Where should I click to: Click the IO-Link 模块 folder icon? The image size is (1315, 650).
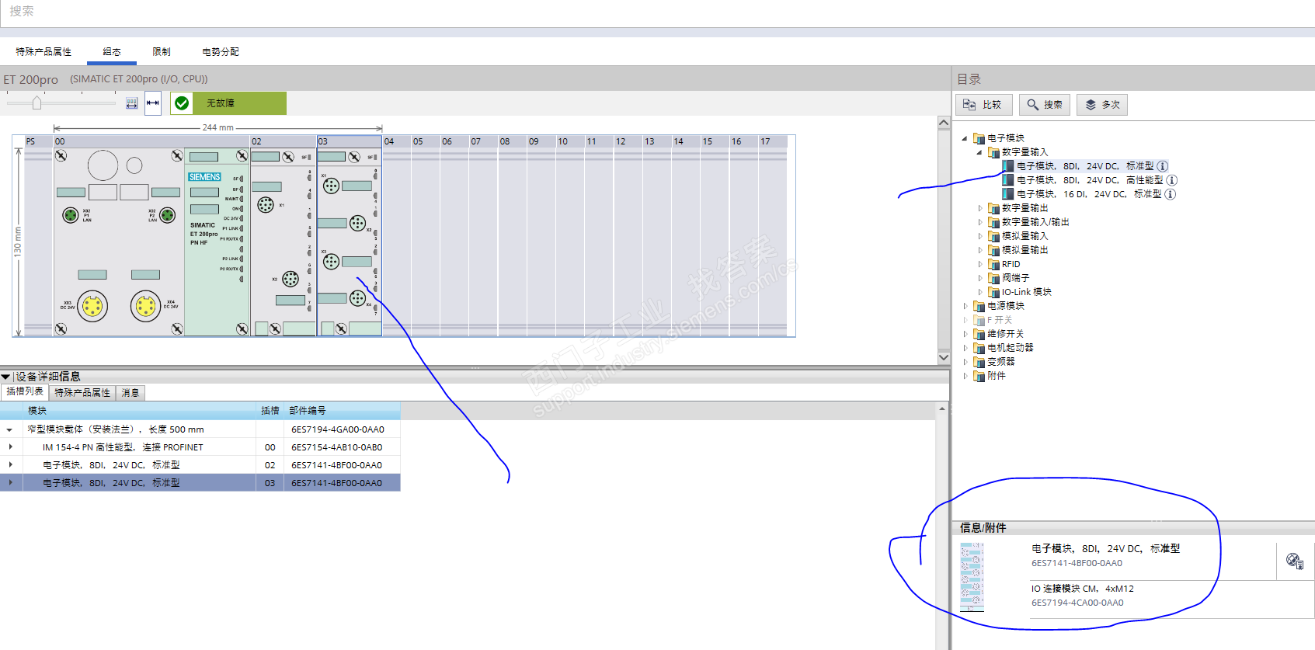click(993, 292)
